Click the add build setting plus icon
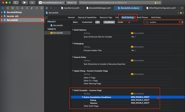Screen dimensions: 185x112 pos(129,22)
